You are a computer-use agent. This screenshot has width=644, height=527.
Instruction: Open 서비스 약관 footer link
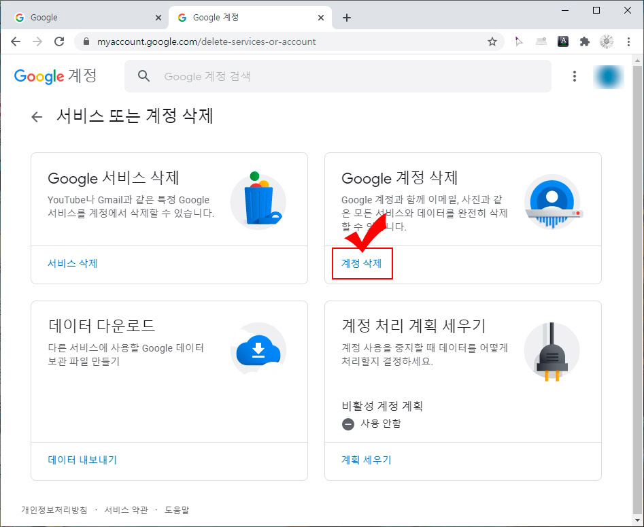(126, 510)
